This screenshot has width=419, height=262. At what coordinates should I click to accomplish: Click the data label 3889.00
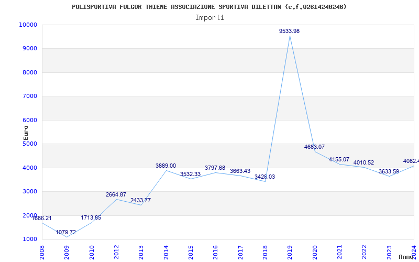click(x=166, y=166)
